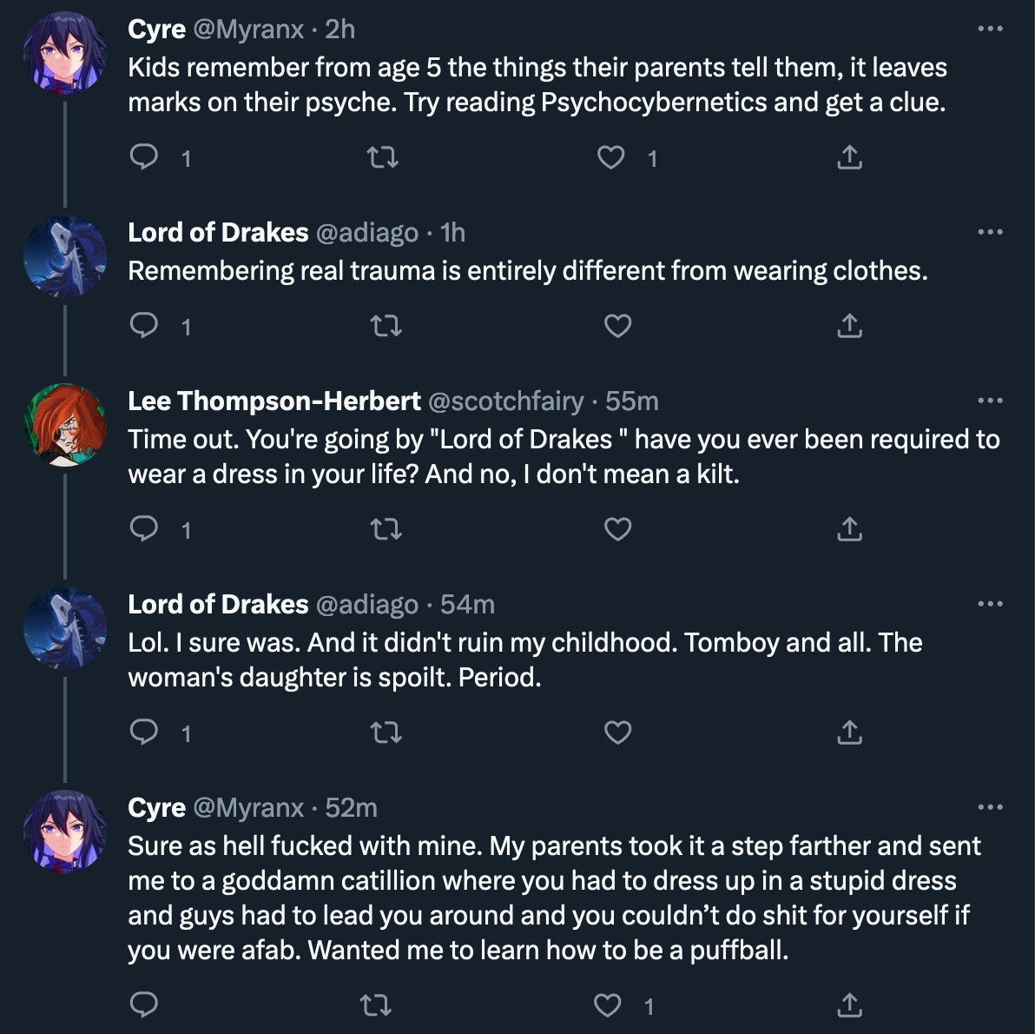Image resolution: width=1035 pixels, height=1034 pixels.
Task: Open more options on Cyre's 2h tweet
Action: click(990, 29)
